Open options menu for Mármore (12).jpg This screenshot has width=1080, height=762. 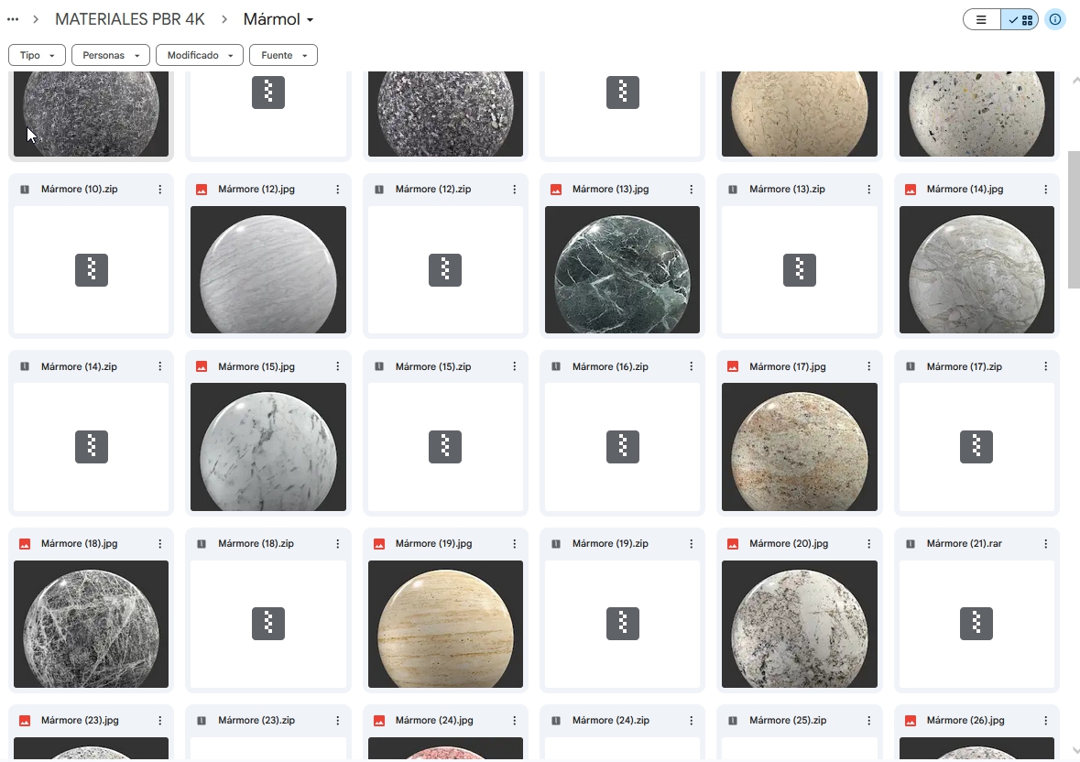[x=337, y=189]
